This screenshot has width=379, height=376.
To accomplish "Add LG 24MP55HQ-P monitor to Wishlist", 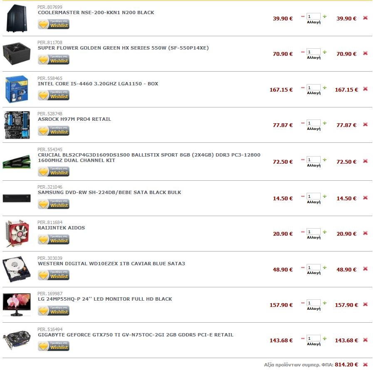I will 54,311.
